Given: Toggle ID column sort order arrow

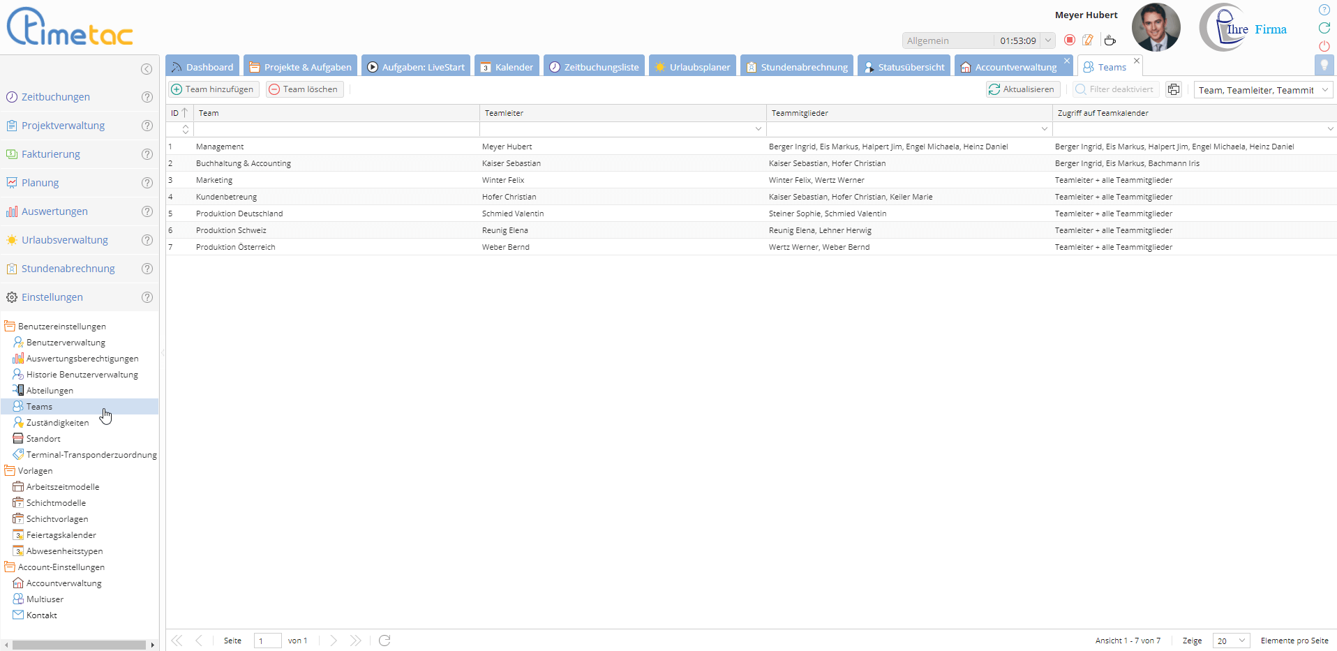Looking at the screenshot, I should (x=185, y=113).
